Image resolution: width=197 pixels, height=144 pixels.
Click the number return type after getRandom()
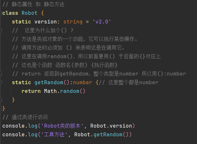82,82
